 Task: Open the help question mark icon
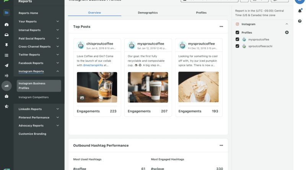300,21
